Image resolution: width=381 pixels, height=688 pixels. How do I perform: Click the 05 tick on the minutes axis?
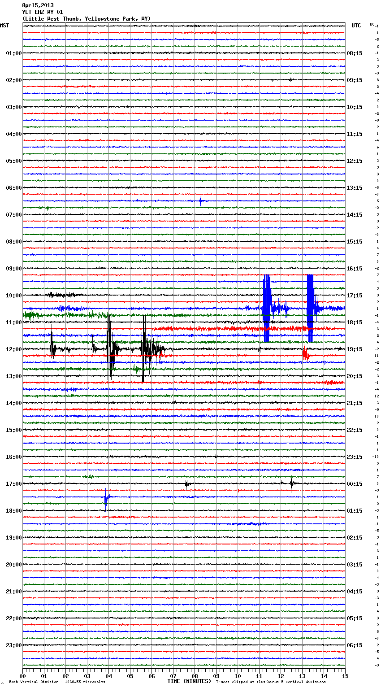point(130,676)
